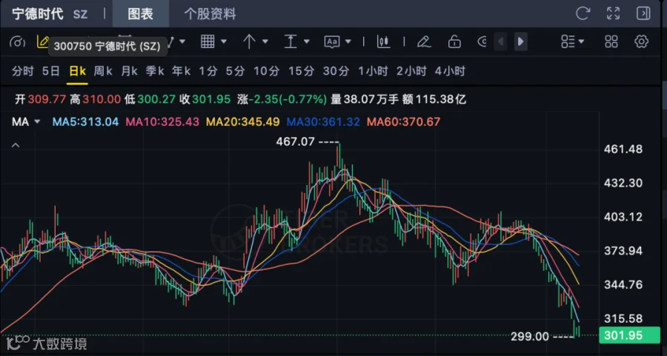Select the 分时 timeframe
The width and height of the screenshot is (667, 356).
tap(22, 71)
